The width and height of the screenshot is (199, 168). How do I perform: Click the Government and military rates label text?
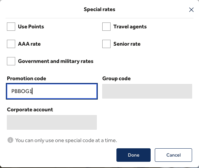pos(56,61)
